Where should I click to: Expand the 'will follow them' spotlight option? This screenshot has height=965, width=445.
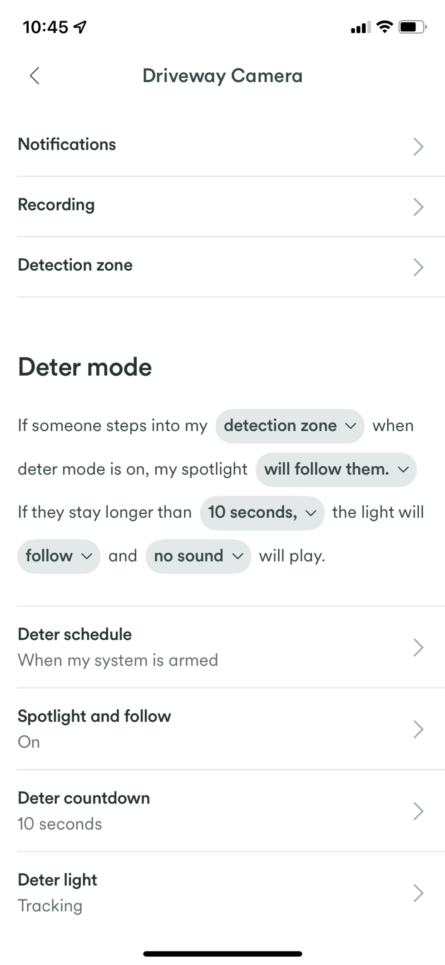336,470
